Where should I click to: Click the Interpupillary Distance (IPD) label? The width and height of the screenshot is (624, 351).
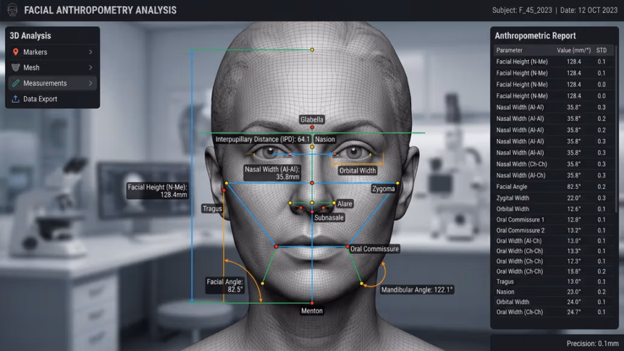pyautogui.click(x=263, y=140)
